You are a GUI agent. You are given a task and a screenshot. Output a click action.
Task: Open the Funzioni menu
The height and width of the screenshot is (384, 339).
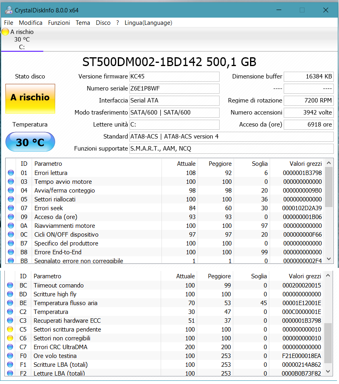pos(59,23)
